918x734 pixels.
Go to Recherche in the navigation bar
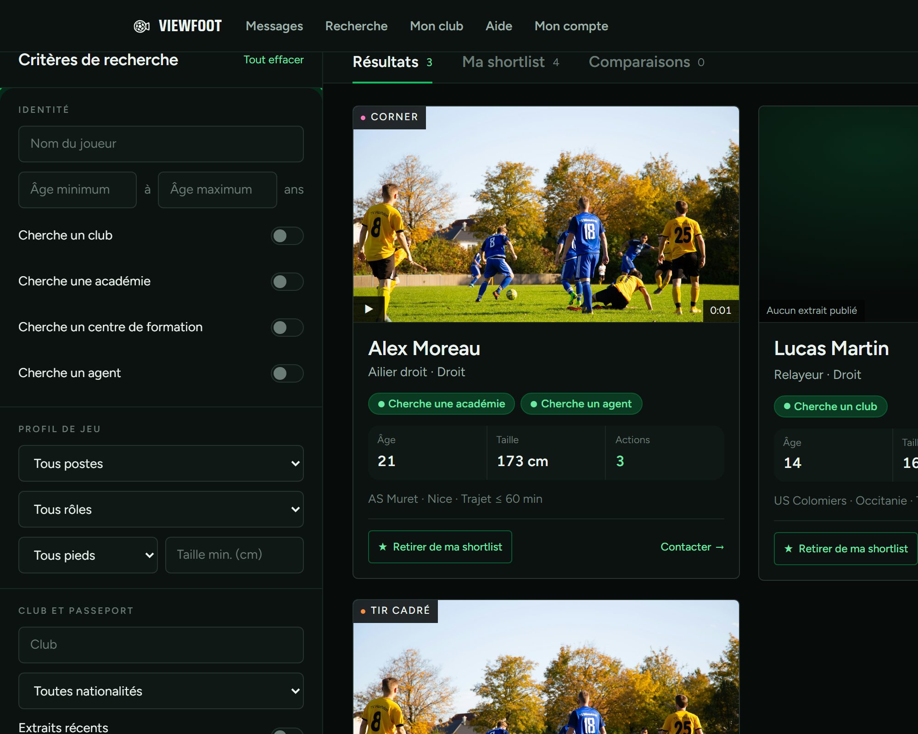[356, 26]
